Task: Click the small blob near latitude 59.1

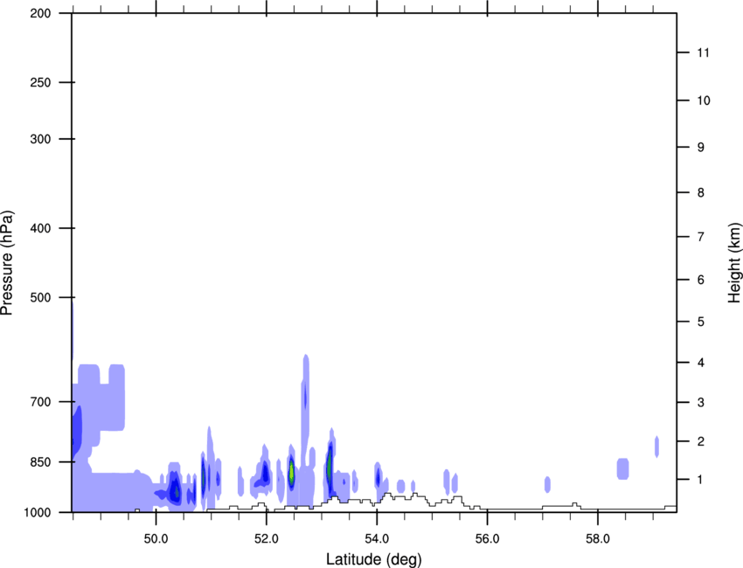Action: tap(656, 447)
